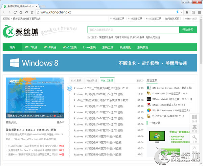203x166 pixels.
Task: Click the KMSmicro black icon
Action: click(149, 99)
